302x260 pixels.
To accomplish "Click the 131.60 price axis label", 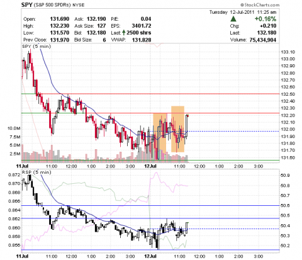I will click(288, 157).
